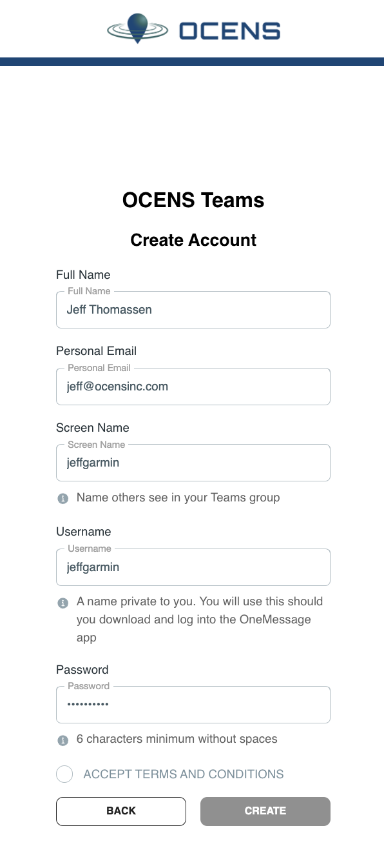The image size is (384, 857).
Task: Tick the Accept Terms and Conditions circle
Action: coord(64,774)
